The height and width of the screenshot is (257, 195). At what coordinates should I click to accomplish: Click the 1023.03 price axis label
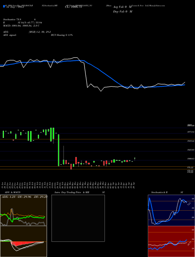[x=191, y=150]
